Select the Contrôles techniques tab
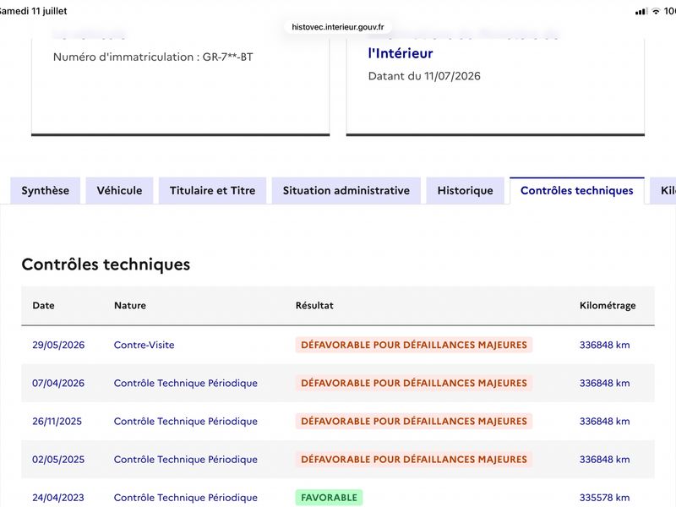Image resolution: width=676 pixels, height=507 pixels. point(577,191)
